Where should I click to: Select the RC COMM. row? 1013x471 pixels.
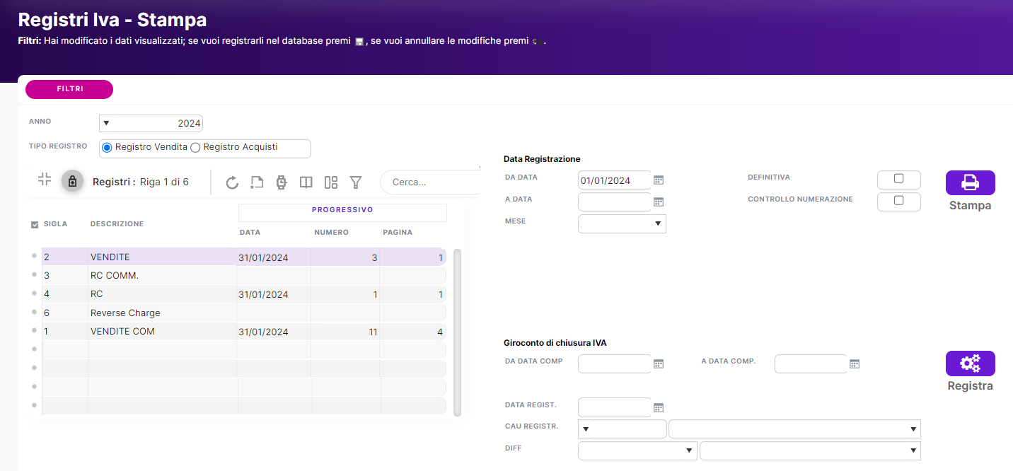pyautogui.click(x=244, y=275)
